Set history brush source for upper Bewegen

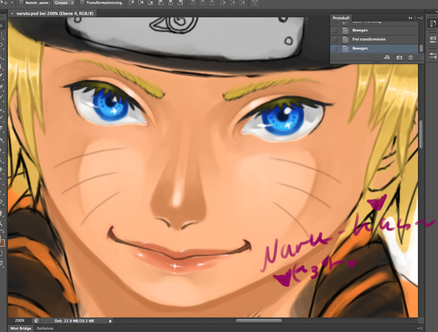(x=335, y=30)
